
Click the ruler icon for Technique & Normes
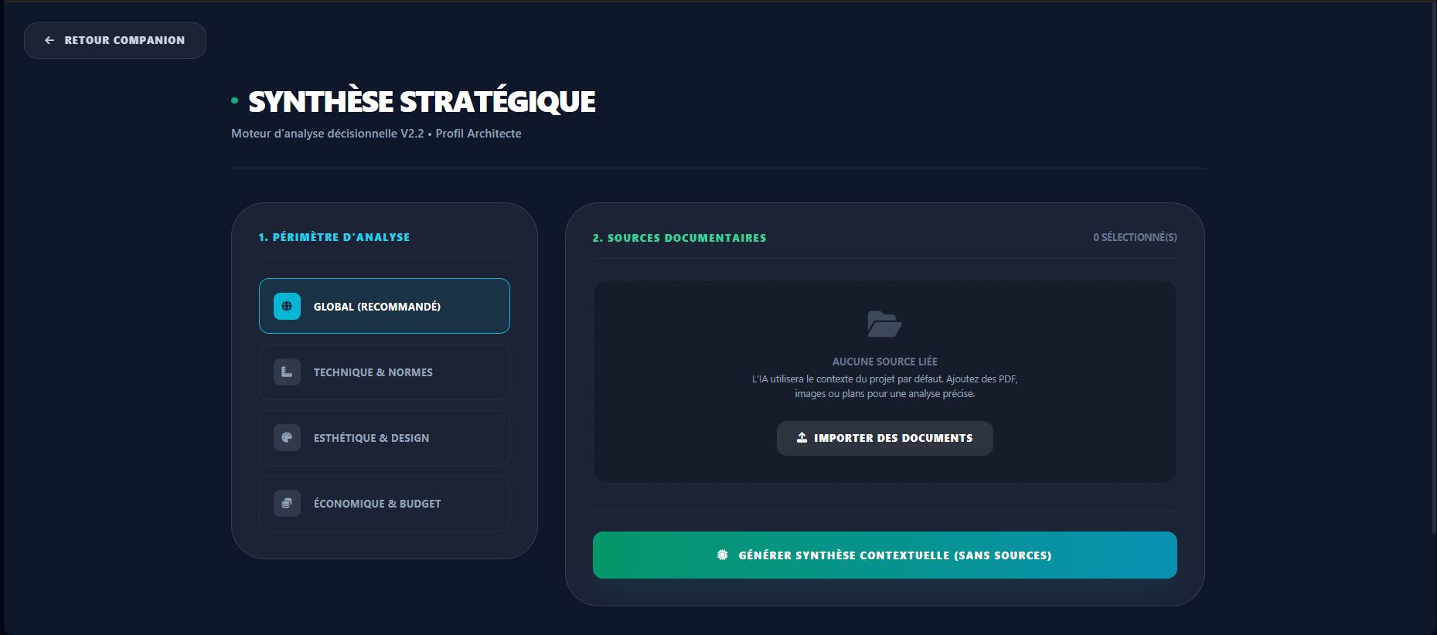point(287,372)
